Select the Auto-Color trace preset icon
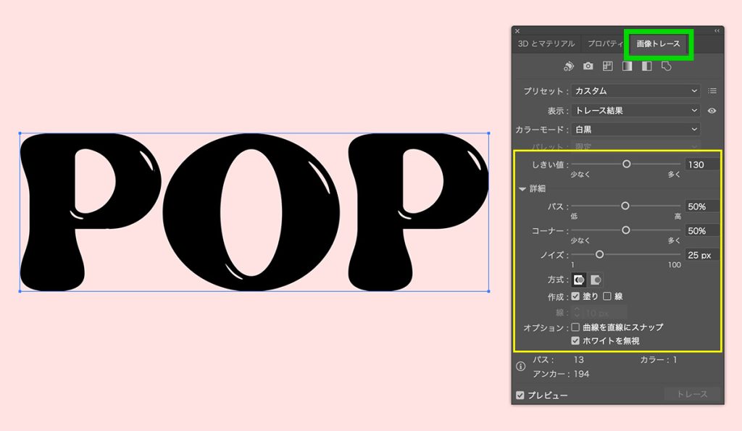Screen dimensions: 742x431 (x=568, y=66)
